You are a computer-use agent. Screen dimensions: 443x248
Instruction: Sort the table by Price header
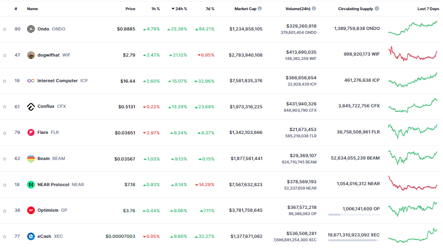pos(130,9)
